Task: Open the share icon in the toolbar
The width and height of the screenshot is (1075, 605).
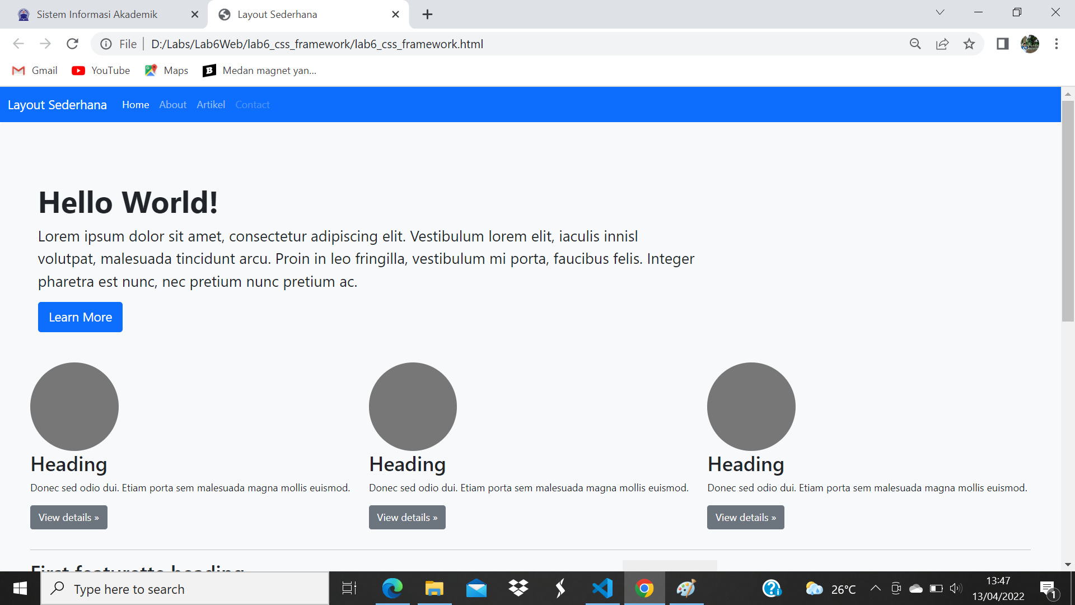Action: coord(943,44)
